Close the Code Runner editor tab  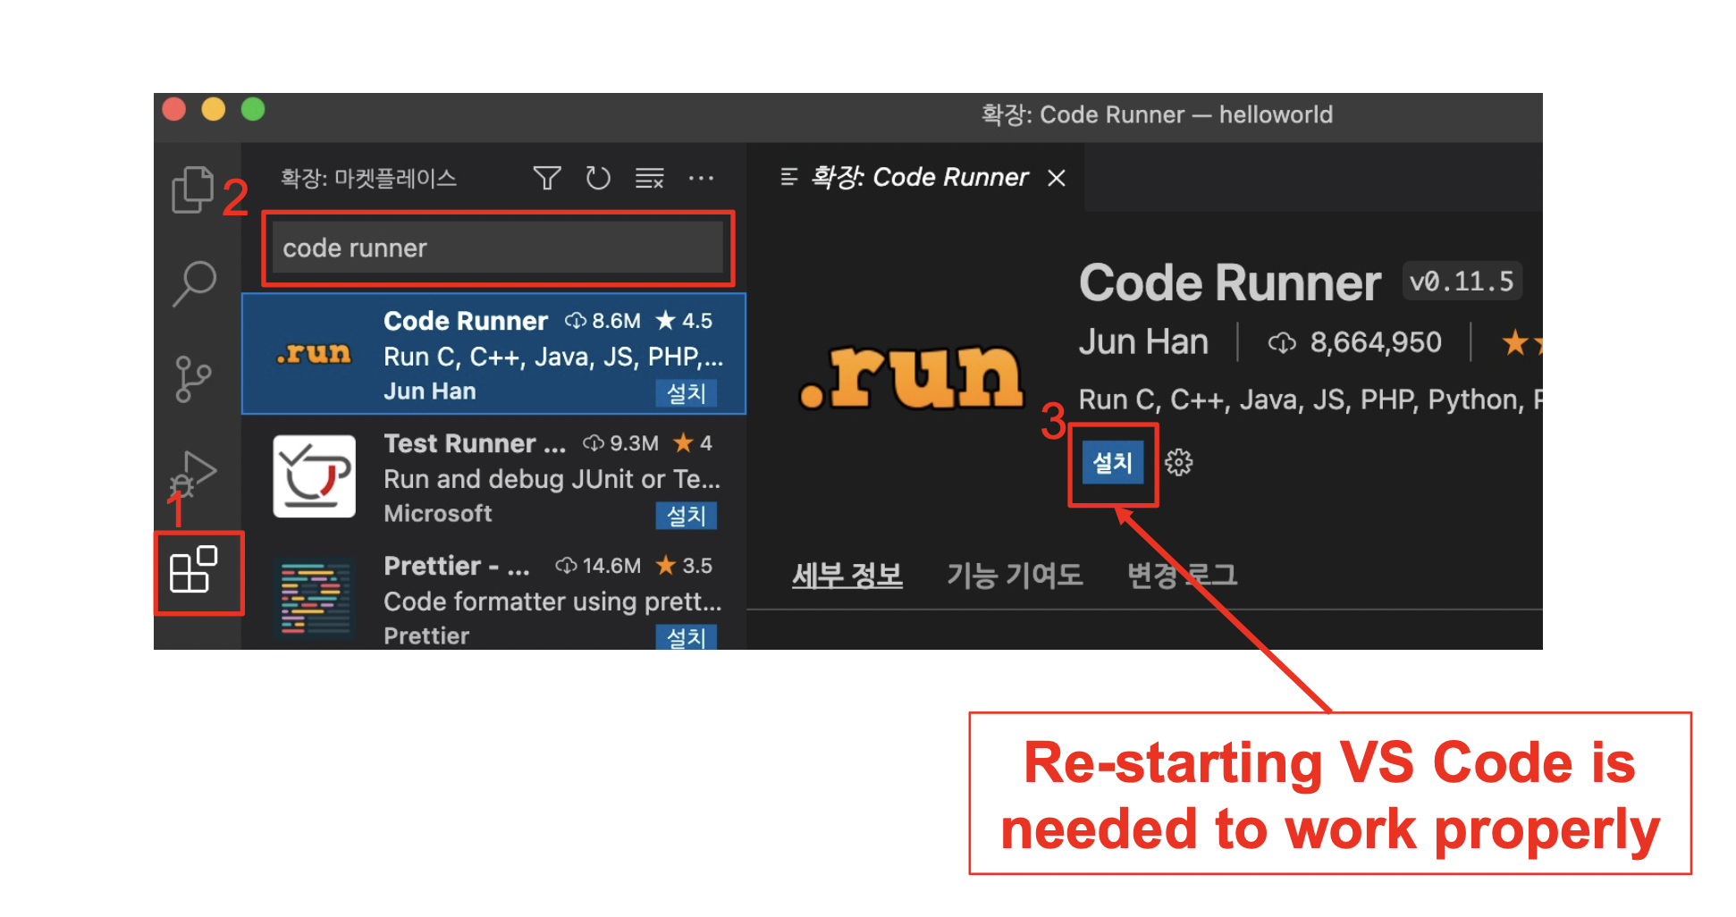point(1057,178)
